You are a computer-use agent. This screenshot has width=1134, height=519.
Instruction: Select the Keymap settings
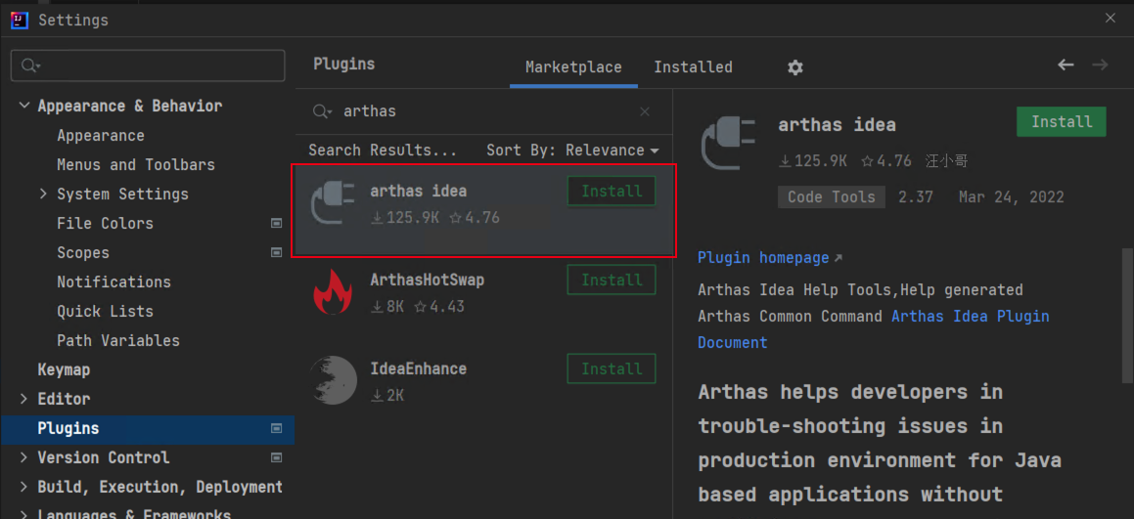[x=64, y=370]
